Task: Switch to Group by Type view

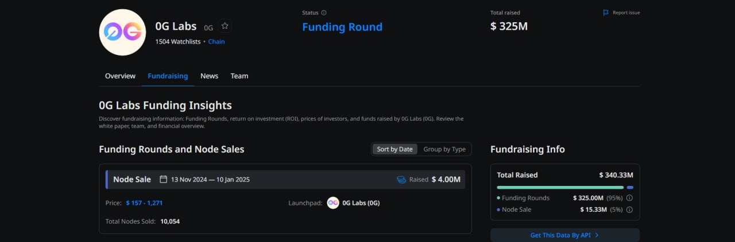Action: pos(444,149)
